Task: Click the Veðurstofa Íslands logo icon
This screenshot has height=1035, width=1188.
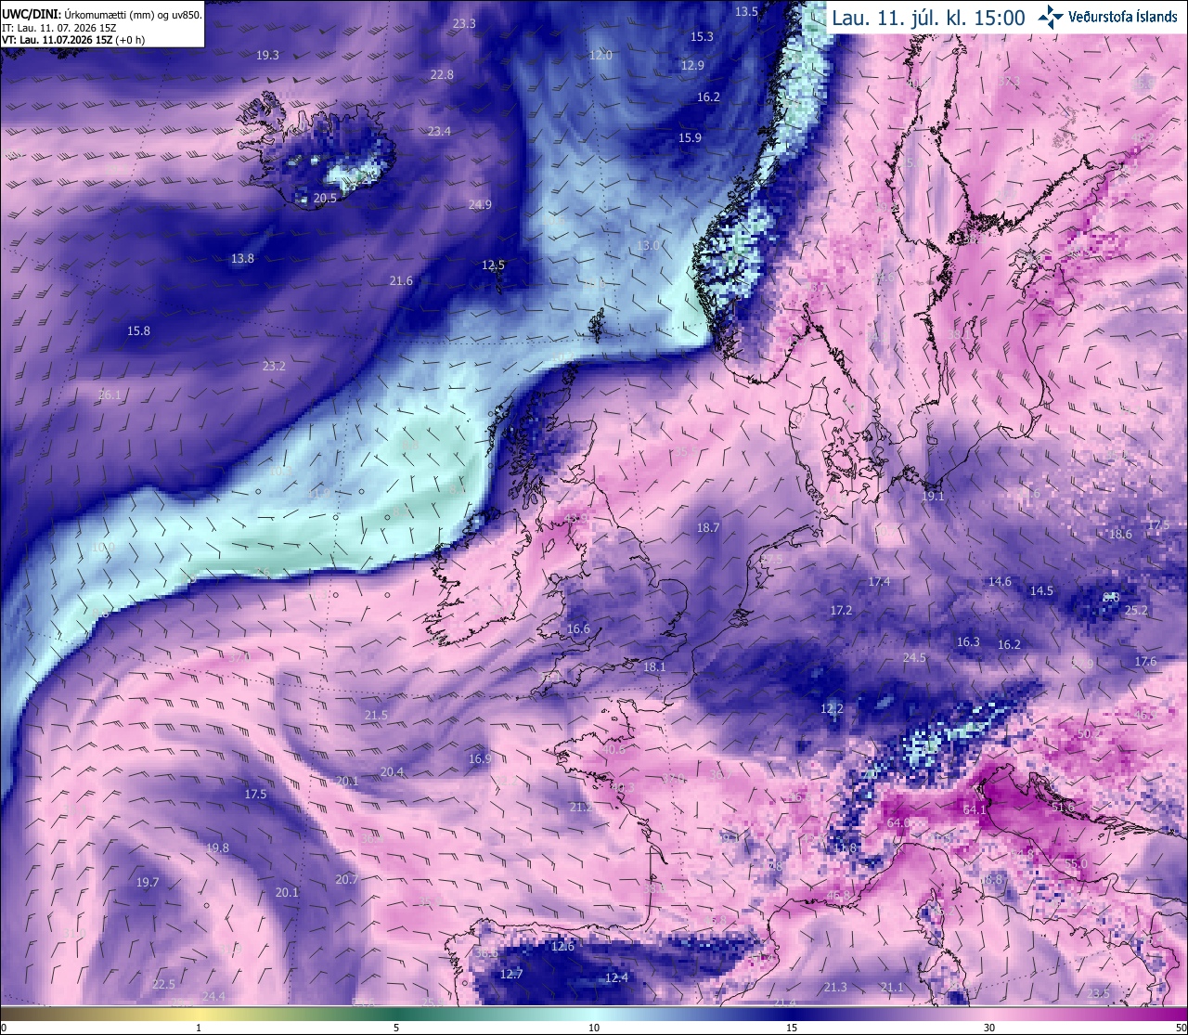Action: pos(1051,16)
